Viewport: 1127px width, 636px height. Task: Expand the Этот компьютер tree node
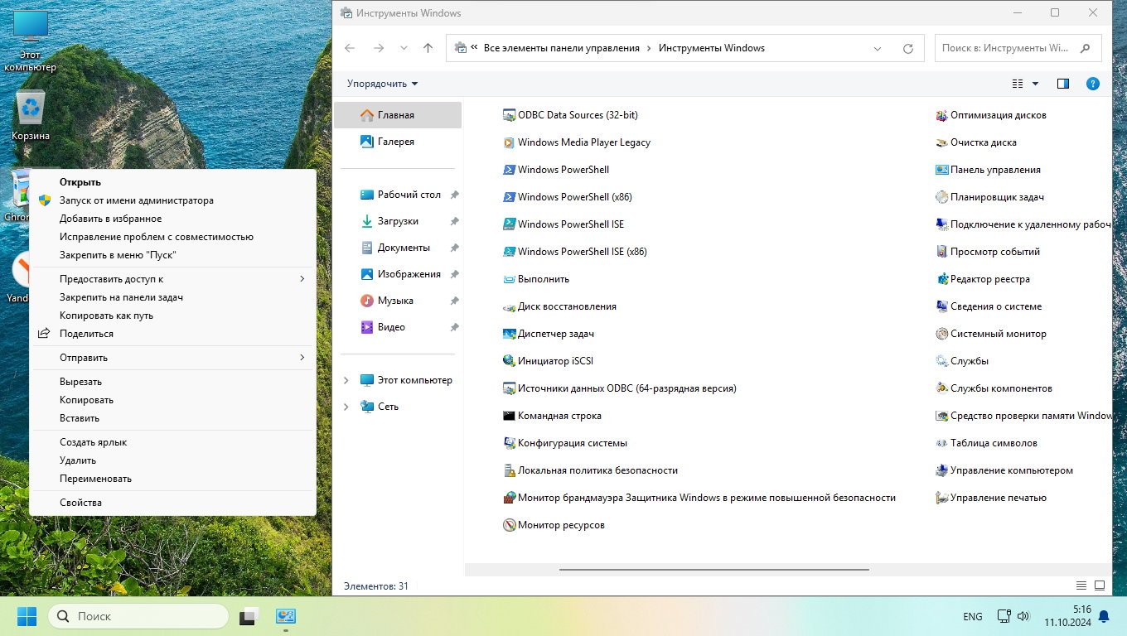coord(346,380)
